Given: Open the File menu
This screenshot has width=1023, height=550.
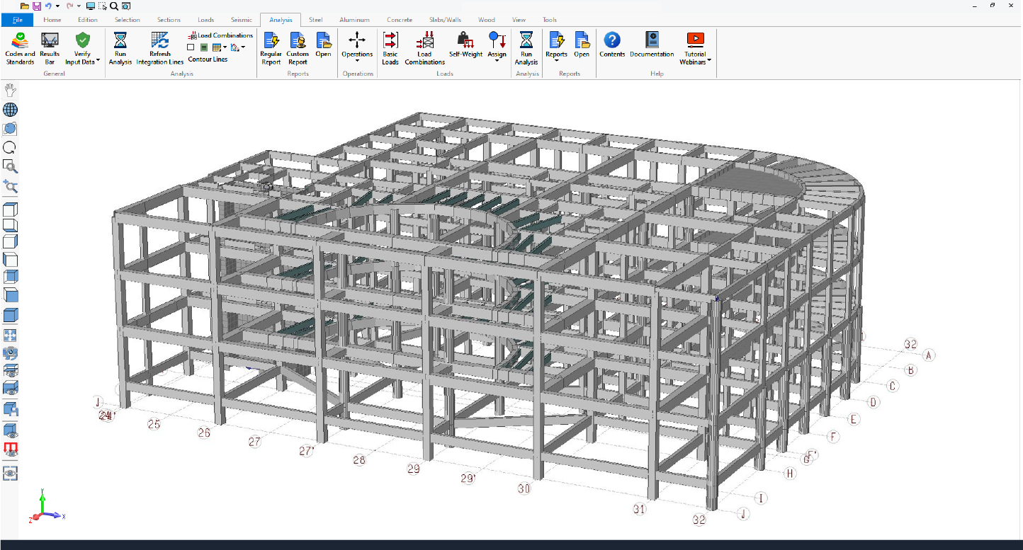Looking at the screenshot, I should pos(16,19).
